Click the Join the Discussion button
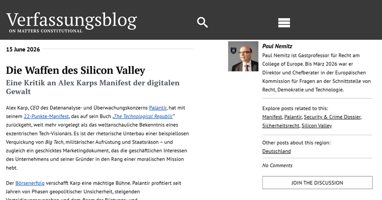The width and height of the screenshot is (382, 200). pos(317,182)
